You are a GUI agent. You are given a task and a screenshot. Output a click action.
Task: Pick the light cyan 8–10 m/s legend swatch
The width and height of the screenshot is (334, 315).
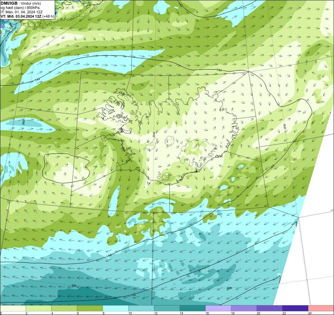(x=116, y=308)
